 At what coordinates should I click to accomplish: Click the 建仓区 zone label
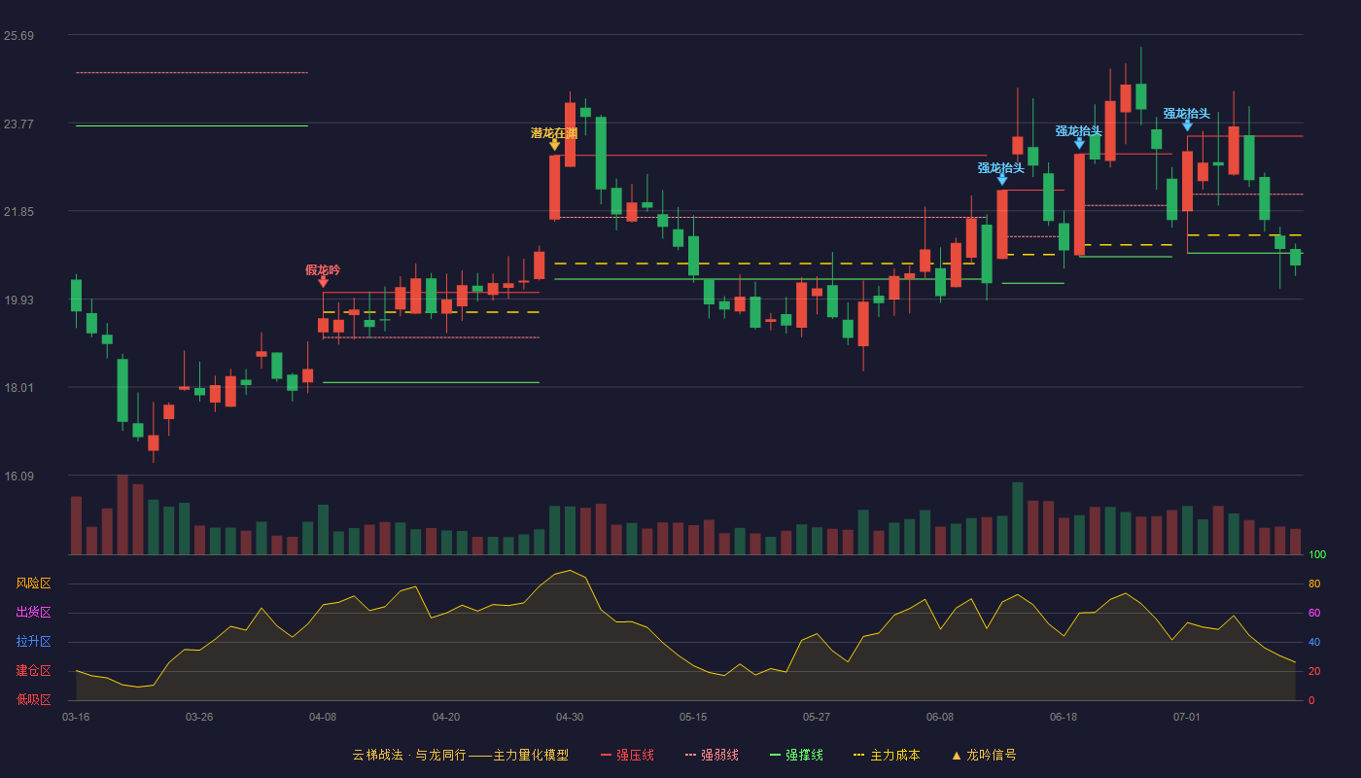click(x=33, y=671)
